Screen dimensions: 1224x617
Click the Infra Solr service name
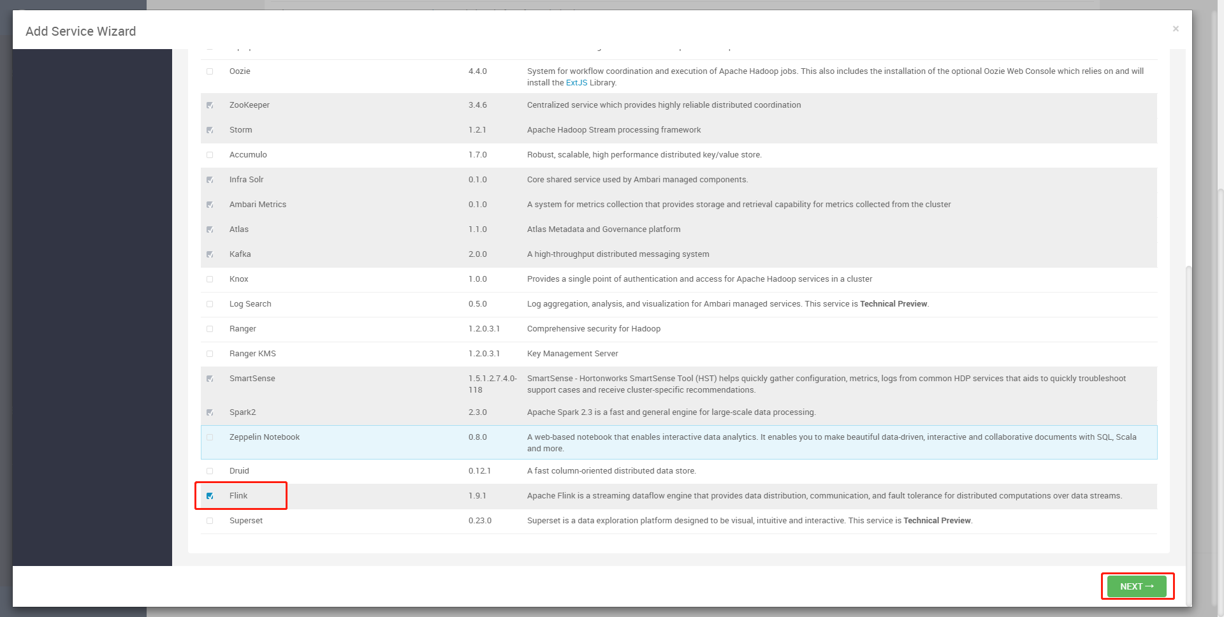(x=246, y=180)
